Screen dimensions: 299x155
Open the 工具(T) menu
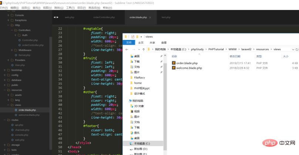[70, 8]
